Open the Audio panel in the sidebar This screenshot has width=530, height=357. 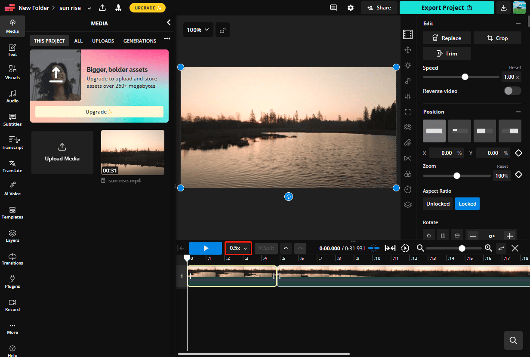click(12, 97)
